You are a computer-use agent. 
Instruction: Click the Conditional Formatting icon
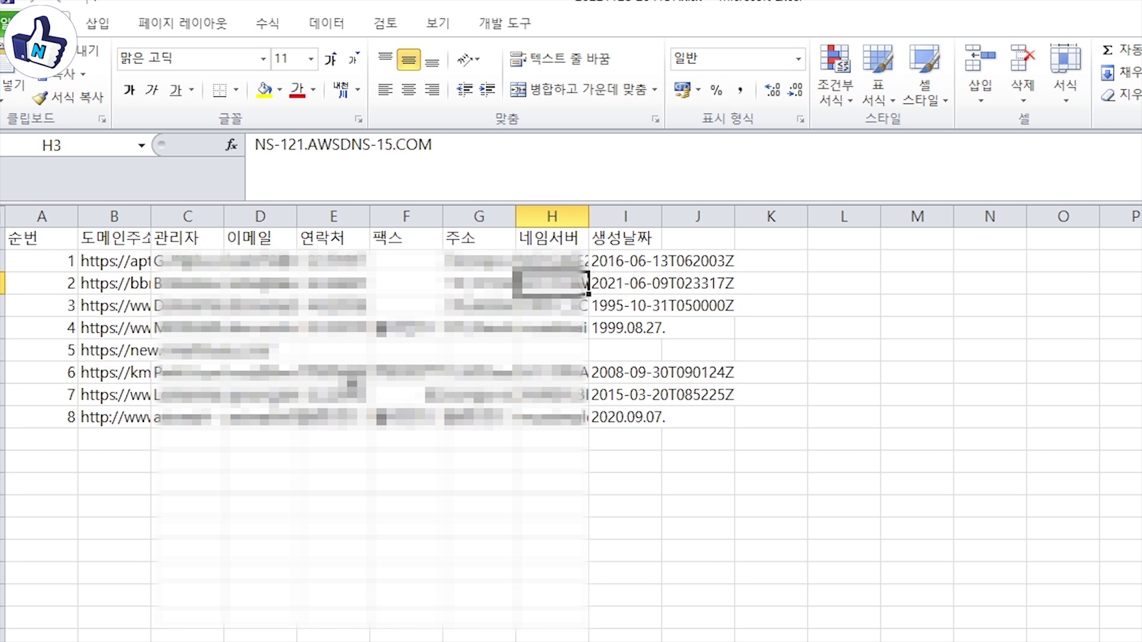[x=834, y=59]
